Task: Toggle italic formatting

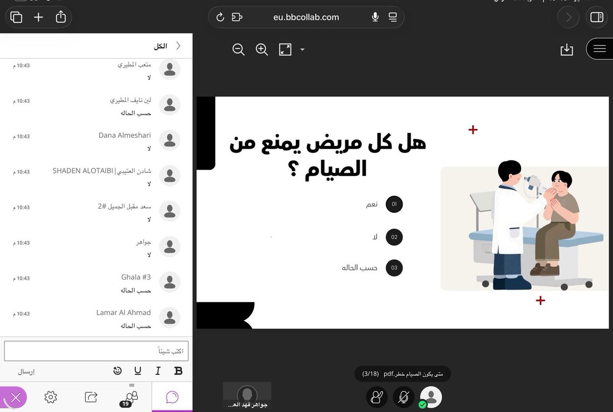Action: [x=158, y=371]
